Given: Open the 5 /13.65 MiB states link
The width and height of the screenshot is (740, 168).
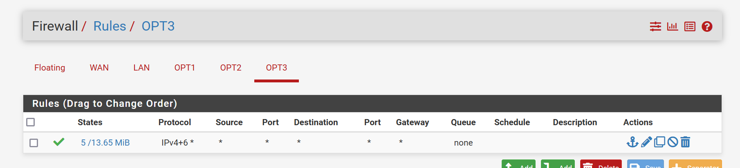Looking at the screenshot, I should (105, 143).
